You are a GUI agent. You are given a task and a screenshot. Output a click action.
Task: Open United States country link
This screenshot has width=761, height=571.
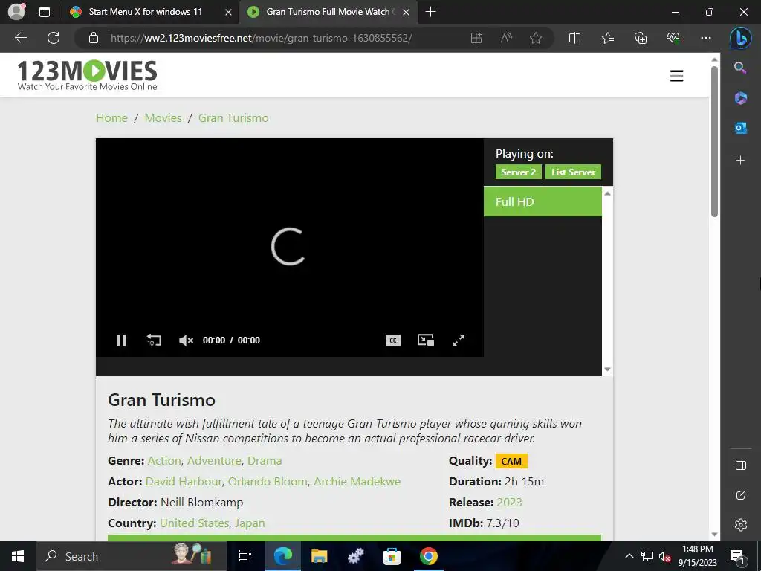point(194,523)
